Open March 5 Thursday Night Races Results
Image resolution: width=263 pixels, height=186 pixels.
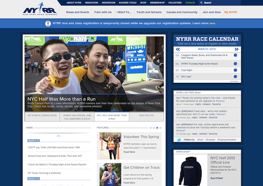[x=57, y=164]
